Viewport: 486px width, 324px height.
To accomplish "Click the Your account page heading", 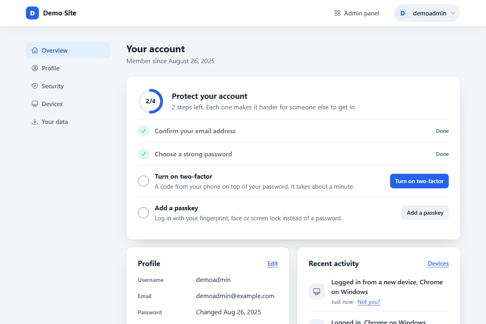I will point(156,49).
